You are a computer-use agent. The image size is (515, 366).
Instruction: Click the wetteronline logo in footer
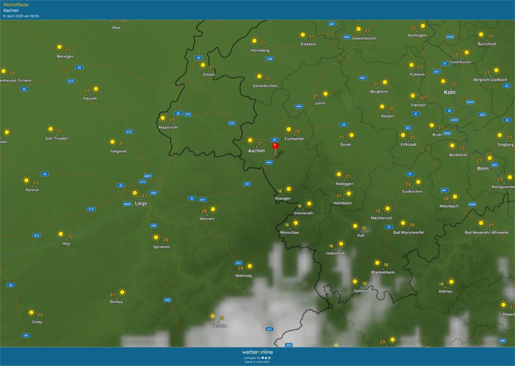(x=257, y=352)
